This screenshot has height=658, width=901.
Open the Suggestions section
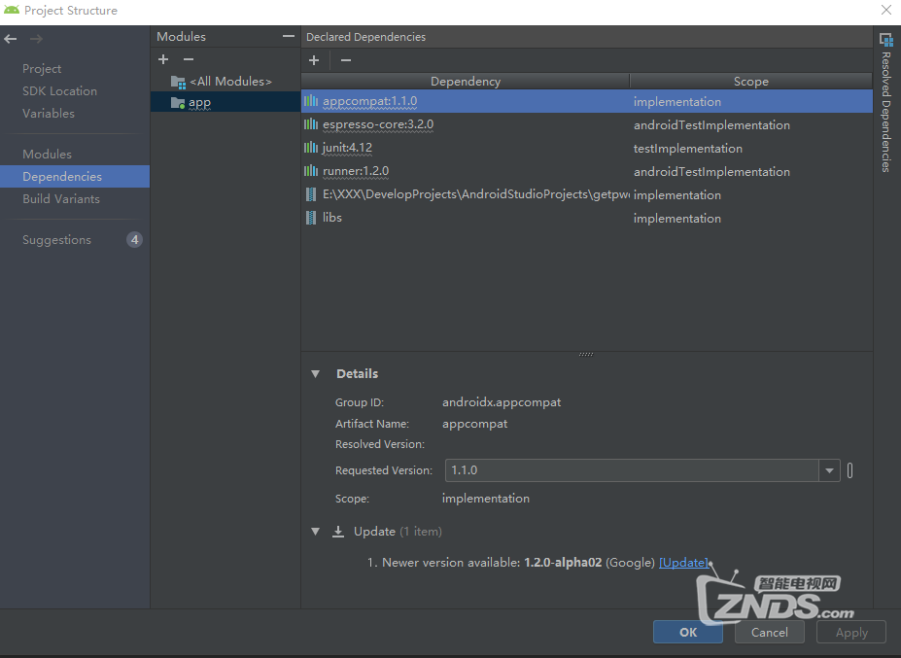(56, 240)
